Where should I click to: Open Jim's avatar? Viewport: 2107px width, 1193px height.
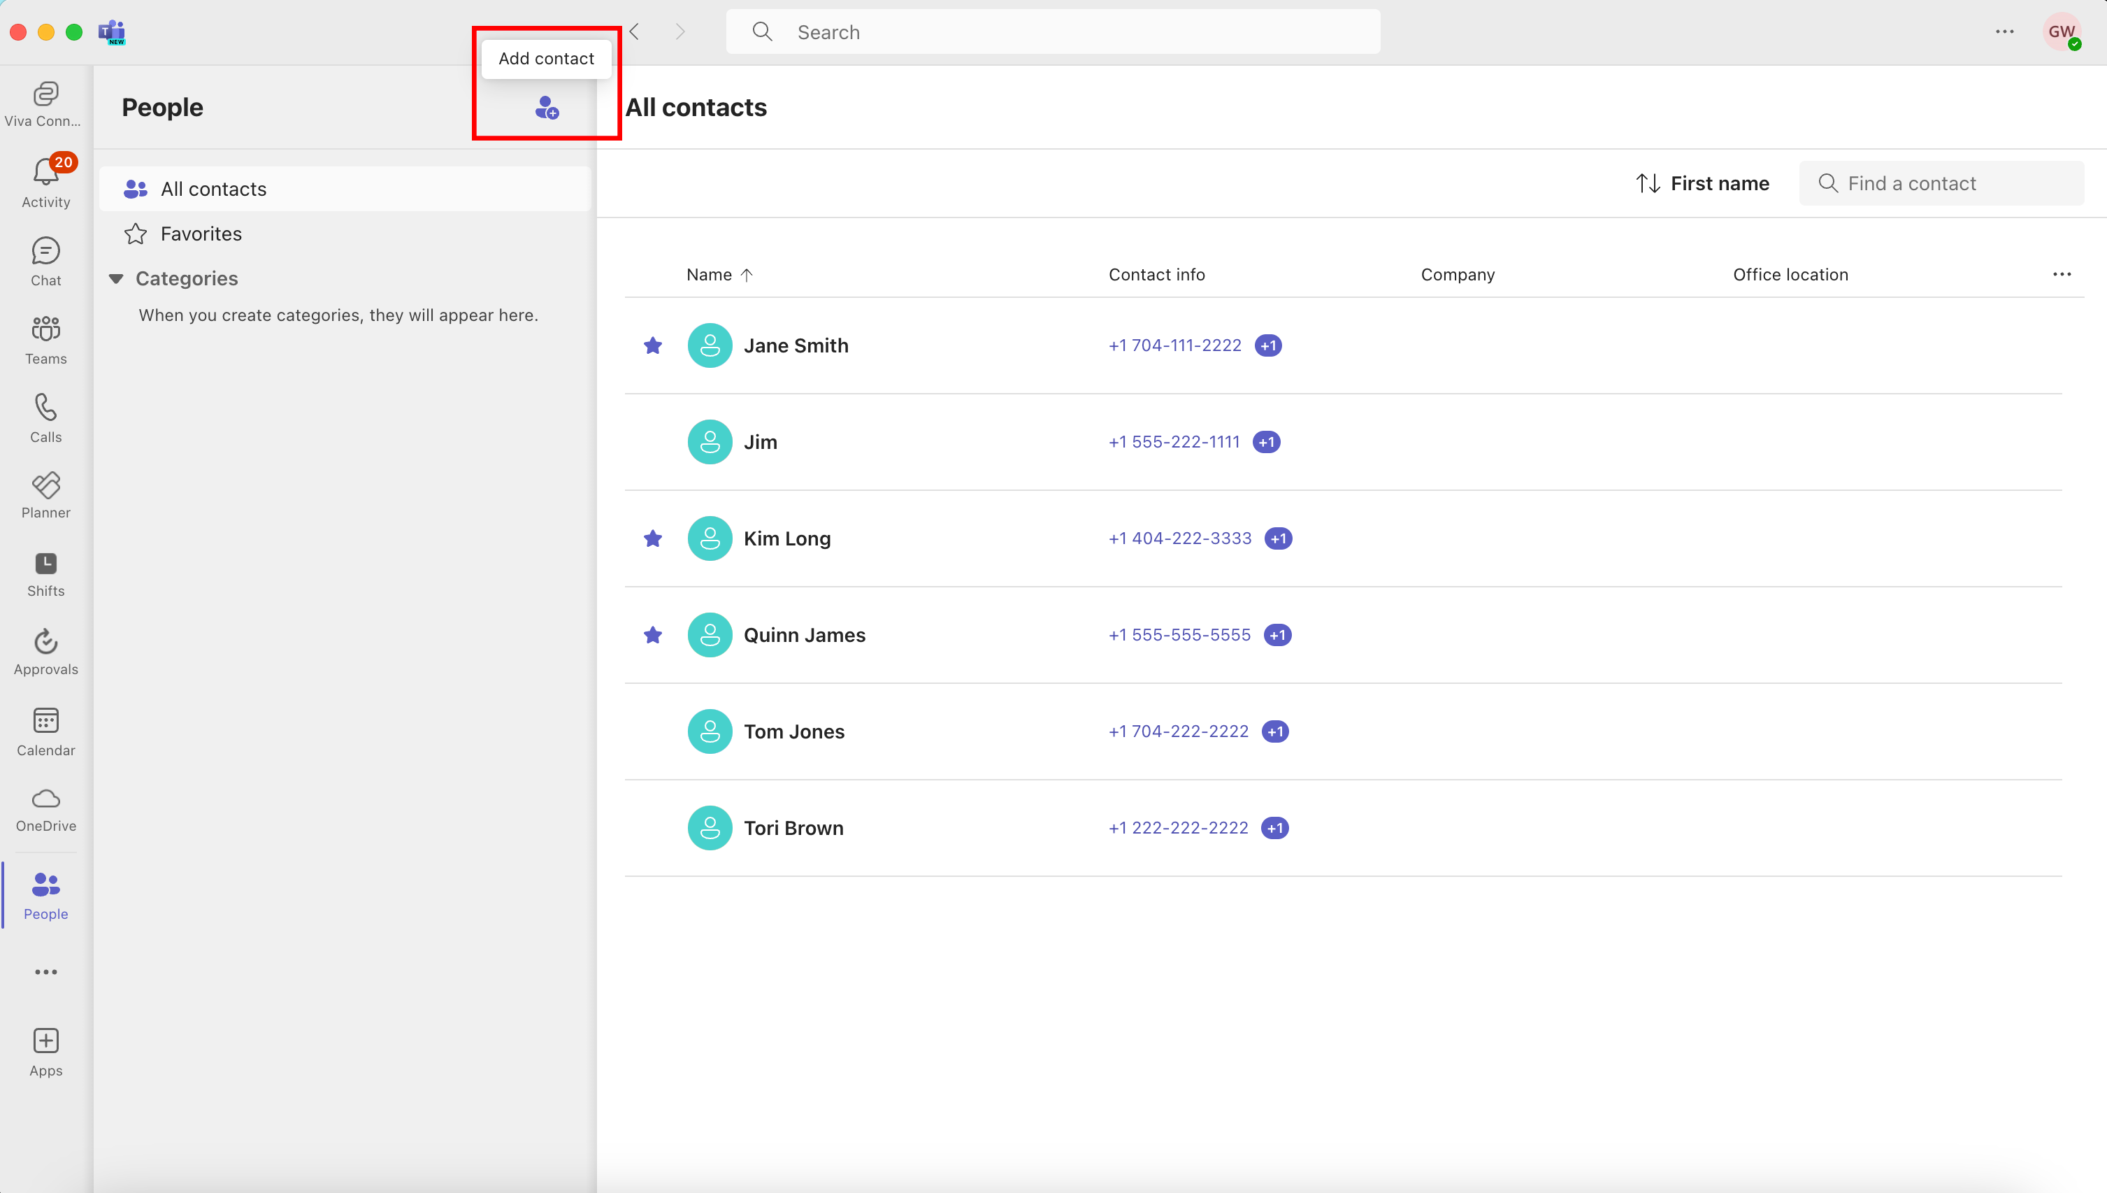pyautogui.click(x=710, y=442)
